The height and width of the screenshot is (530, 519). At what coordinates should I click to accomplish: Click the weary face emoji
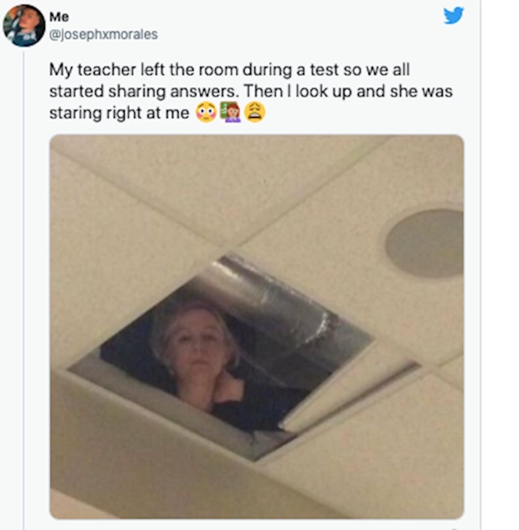(255, 113)
